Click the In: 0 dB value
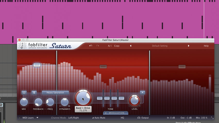Image resolution: width=219 pixels, height=123 pixels. 171,118
